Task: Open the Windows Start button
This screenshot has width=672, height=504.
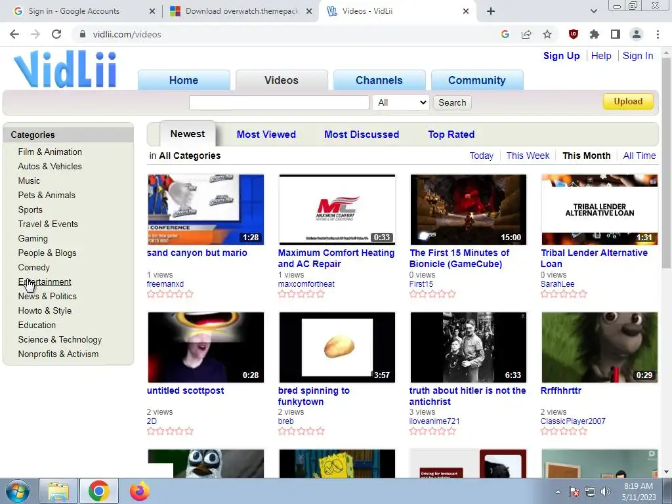Action: (18, 491)
